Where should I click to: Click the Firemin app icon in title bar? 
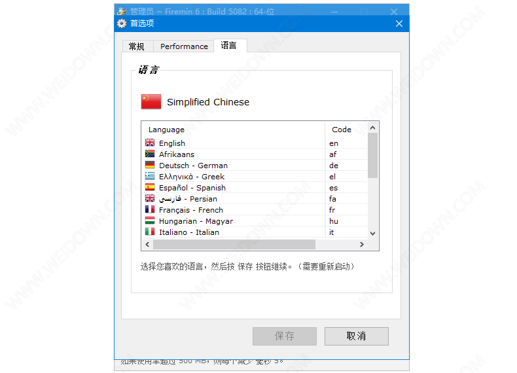click(121, 11)
